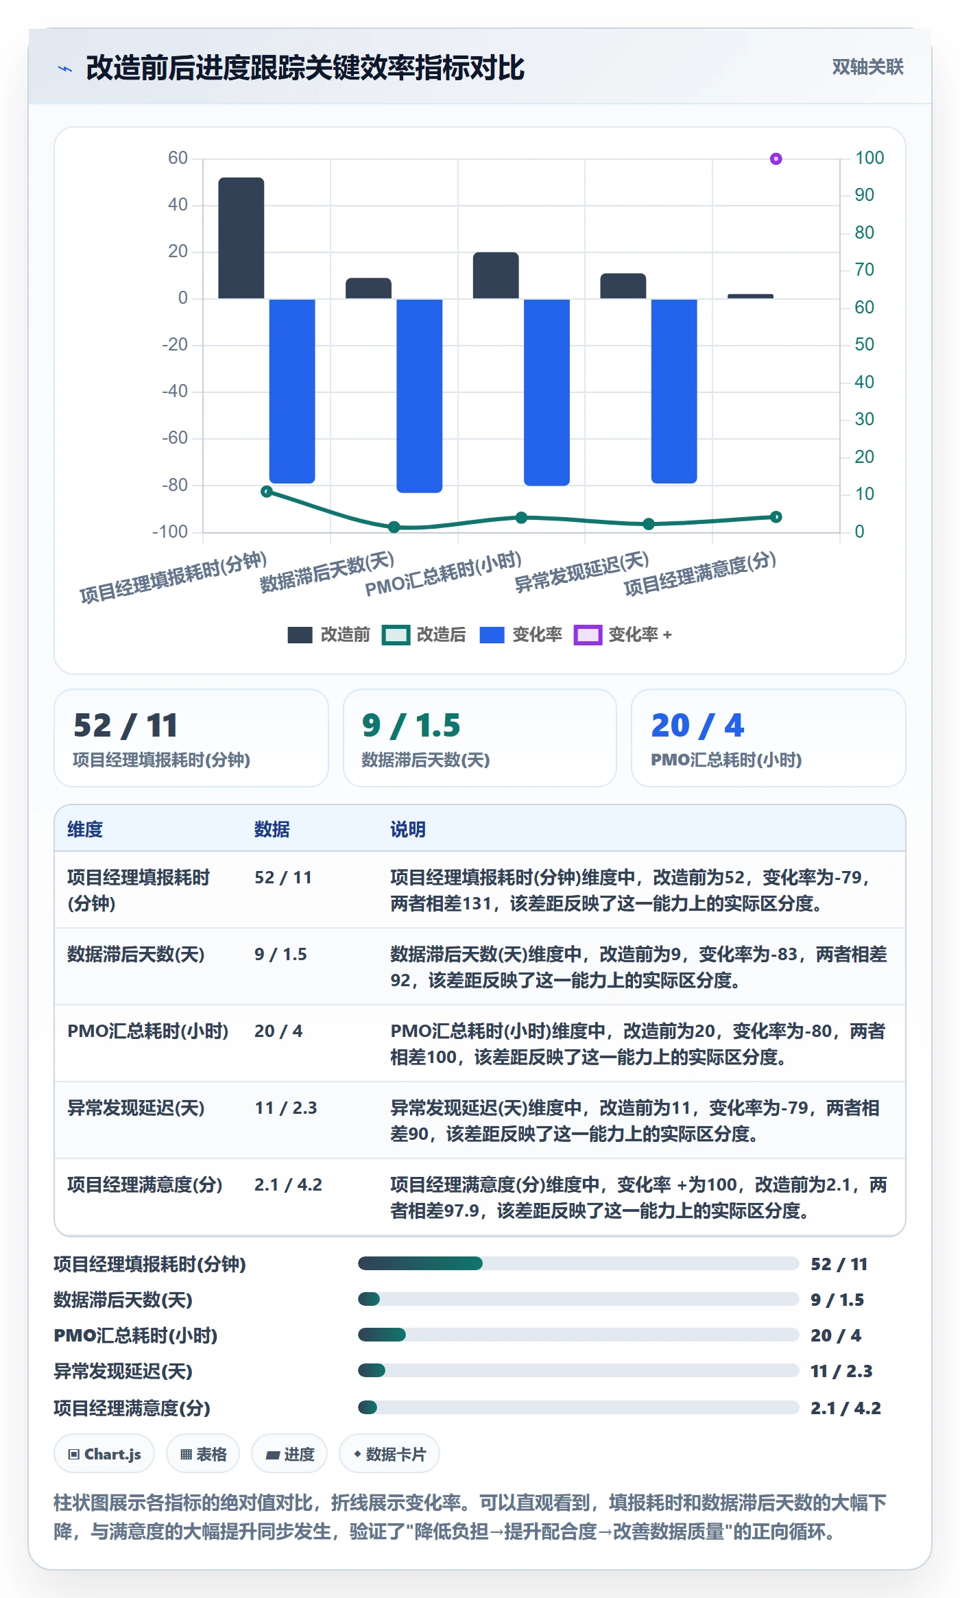This screenshot has width=960, height=1598.
Task: Select the 20 / 4 summary card
Action: (x=768, y=738)
